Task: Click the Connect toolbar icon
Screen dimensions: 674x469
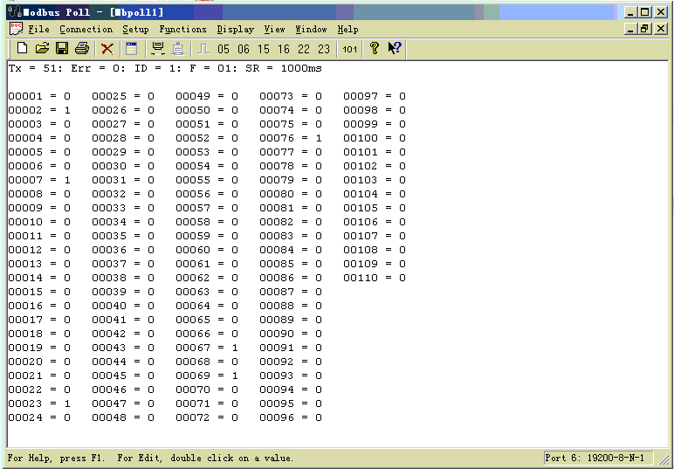Action: [x=157, y=49]
